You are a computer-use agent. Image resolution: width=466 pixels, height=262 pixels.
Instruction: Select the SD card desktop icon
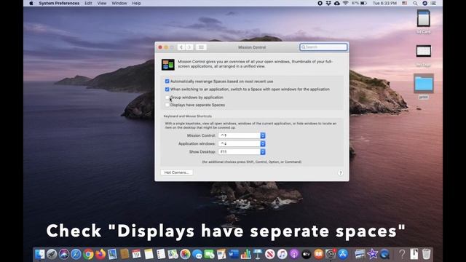coord(424,19)
